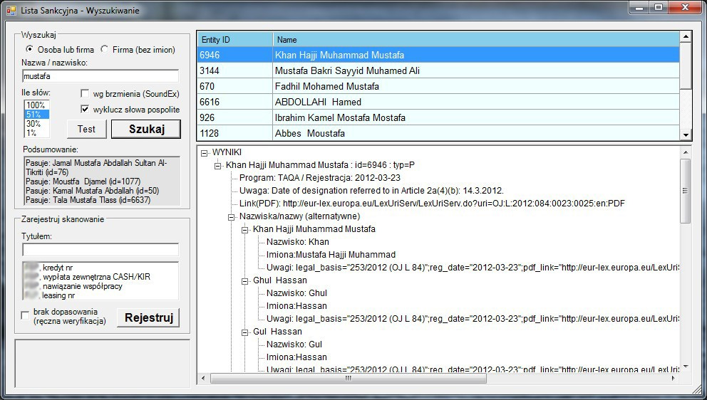Select row 'Mustafa Bakri Sayyid Muhamed Ali'
Screen dimensions: 707x400
347,70
